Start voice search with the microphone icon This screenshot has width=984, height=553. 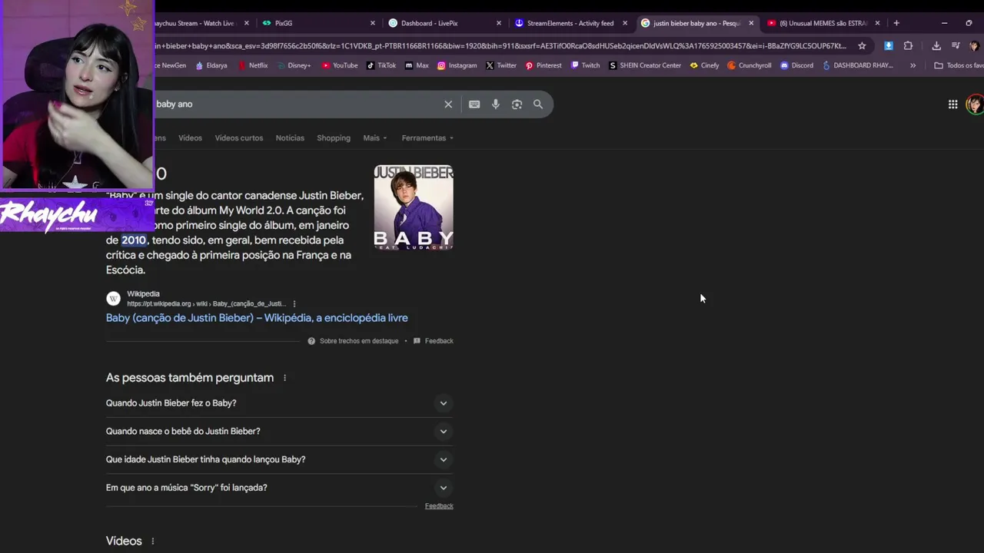point(496,104)
